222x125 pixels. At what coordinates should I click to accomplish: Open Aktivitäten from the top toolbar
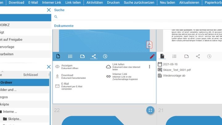pos(95,2)
